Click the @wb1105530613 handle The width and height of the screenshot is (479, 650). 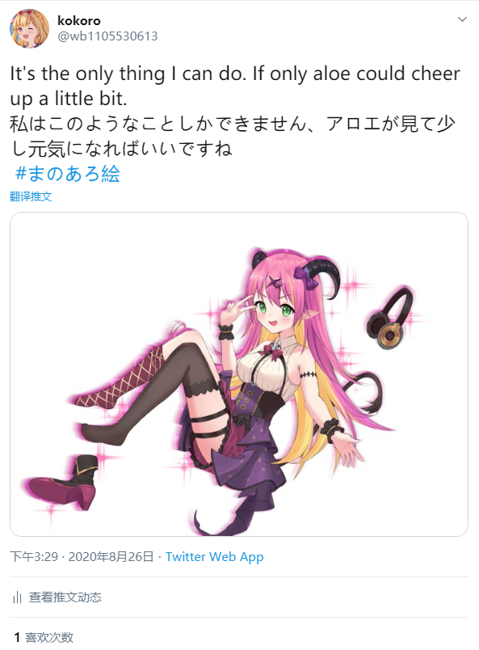pos(107,36)
